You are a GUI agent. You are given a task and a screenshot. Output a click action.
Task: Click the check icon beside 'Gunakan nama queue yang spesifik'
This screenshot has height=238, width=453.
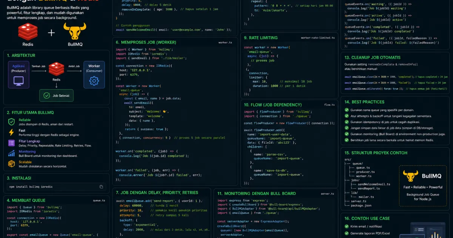pos(347,110)
